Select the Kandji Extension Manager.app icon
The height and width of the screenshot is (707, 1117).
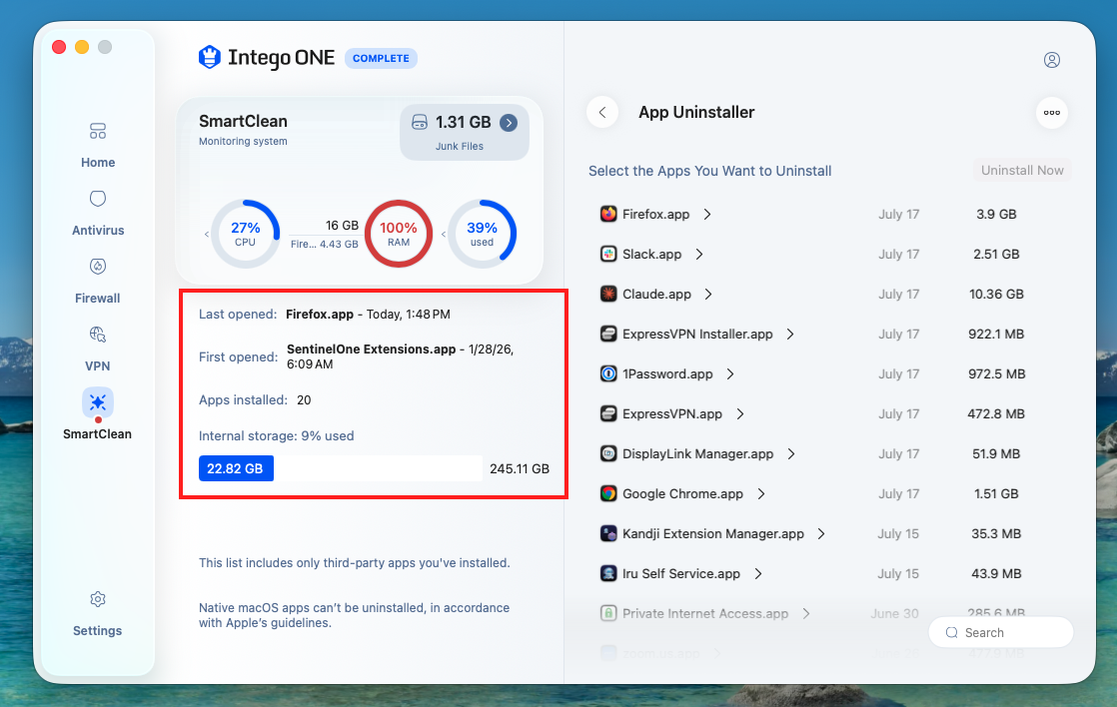click(x=608, y=533)
